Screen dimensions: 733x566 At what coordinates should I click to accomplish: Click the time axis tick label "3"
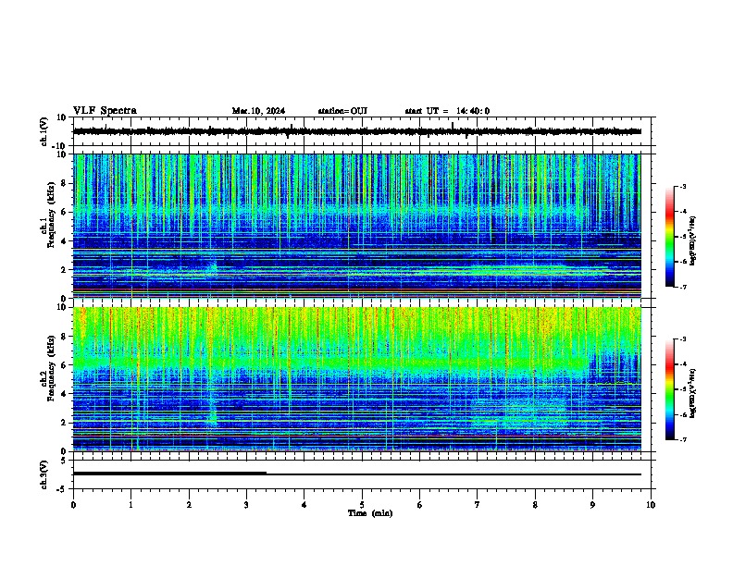246,505
